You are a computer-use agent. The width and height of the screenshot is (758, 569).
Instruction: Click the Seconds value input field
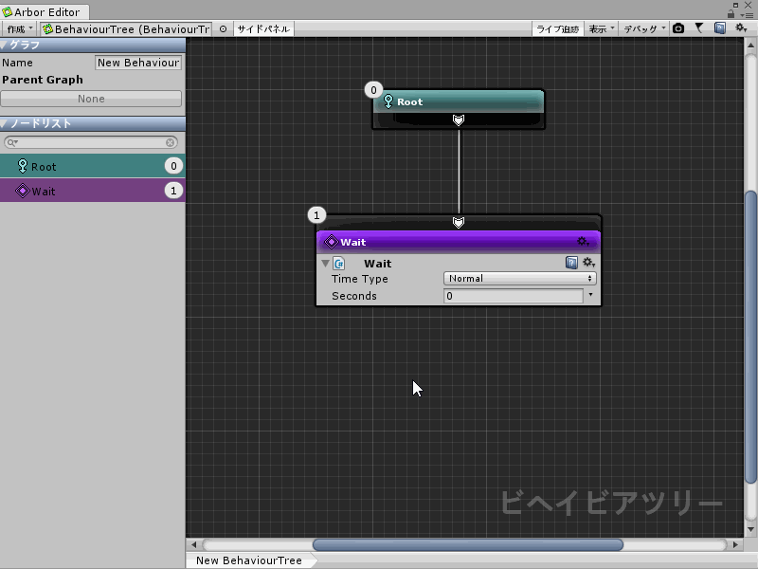[x=514, y=296]
